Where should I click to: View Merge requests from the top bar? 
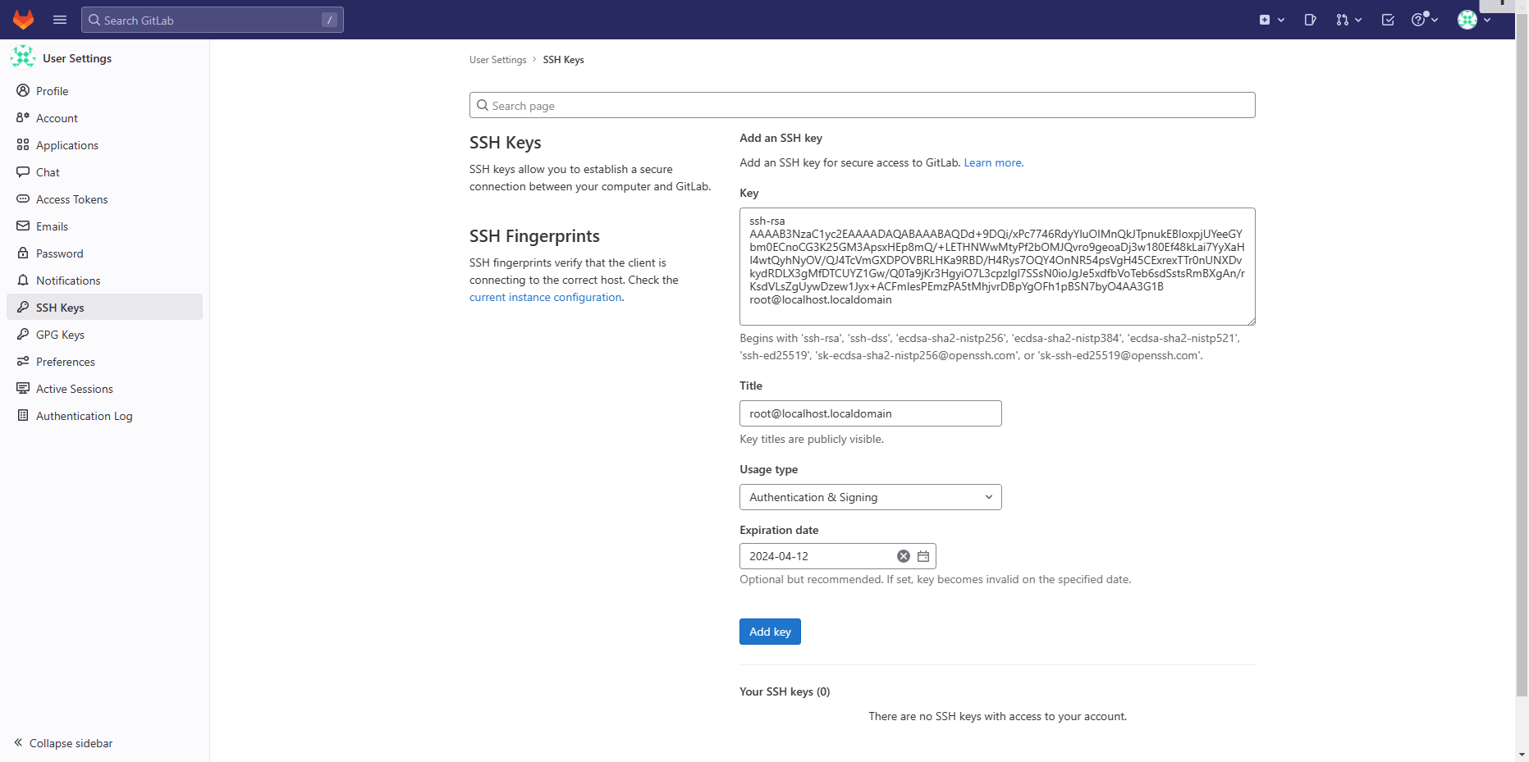1344,19
